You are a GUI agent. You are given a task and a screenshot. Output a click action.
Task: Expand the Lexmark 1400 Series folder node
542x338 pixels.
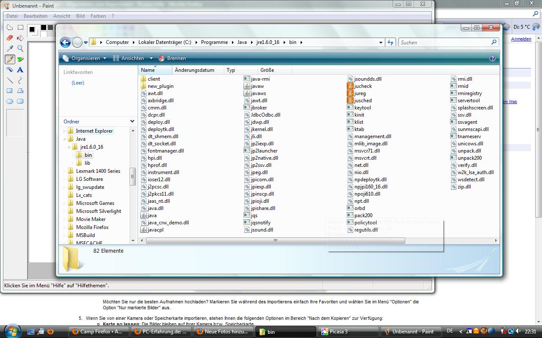pyautogui.click(x=65, y=171)
